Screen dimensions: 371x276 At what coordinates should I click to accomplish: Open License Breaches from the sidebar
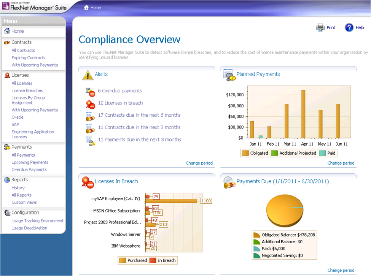(27, 90)
